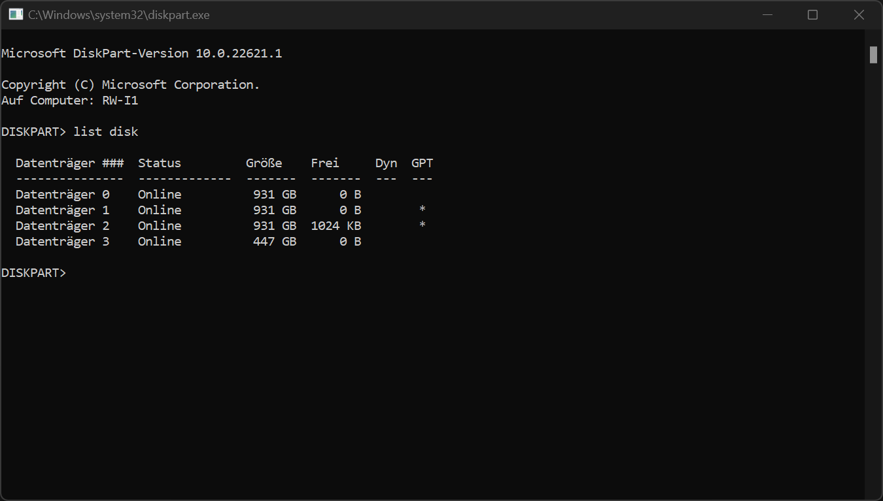Click Online status of Datenträger 0
883x501 pixels.
(x=160, y=195)
